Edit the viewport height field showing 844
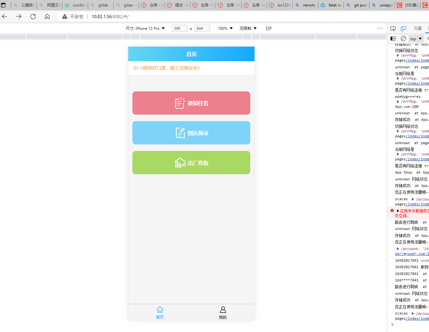429x332 pixels. click(x=202, y=29)
